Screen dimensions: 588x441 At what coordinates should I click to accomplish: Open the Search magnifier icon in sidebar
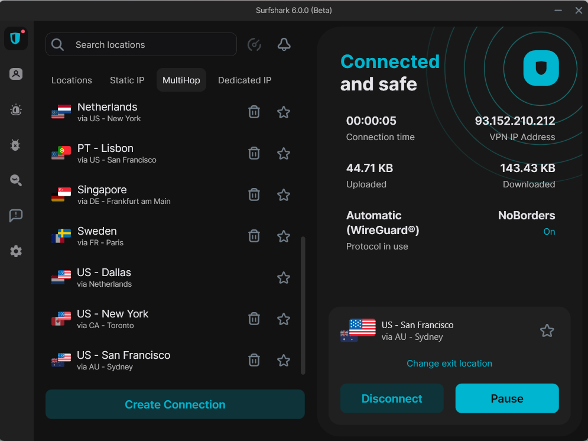pos(16,180)
